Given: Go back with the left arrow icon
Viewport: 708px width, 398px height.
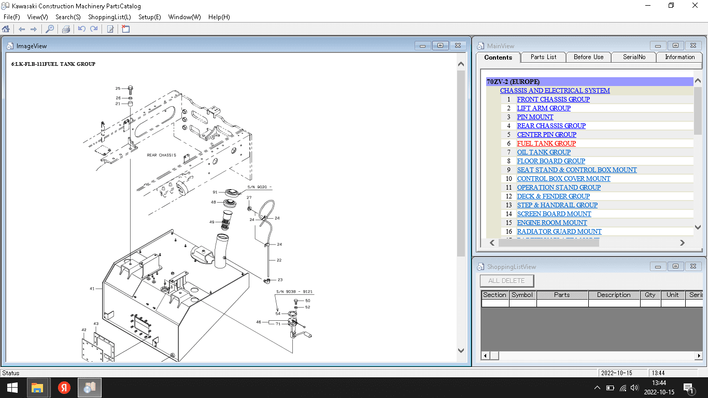Looking at the screenshot, I should pyautogui.click(x=22, y=29).
